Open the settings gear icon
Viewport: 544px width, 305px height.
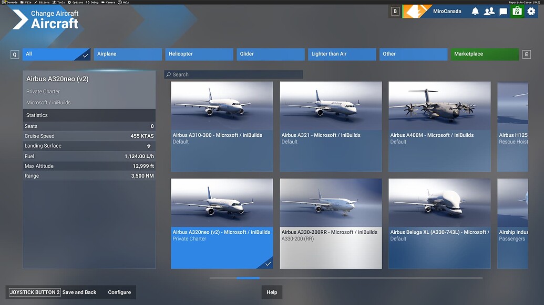(531, 10)
